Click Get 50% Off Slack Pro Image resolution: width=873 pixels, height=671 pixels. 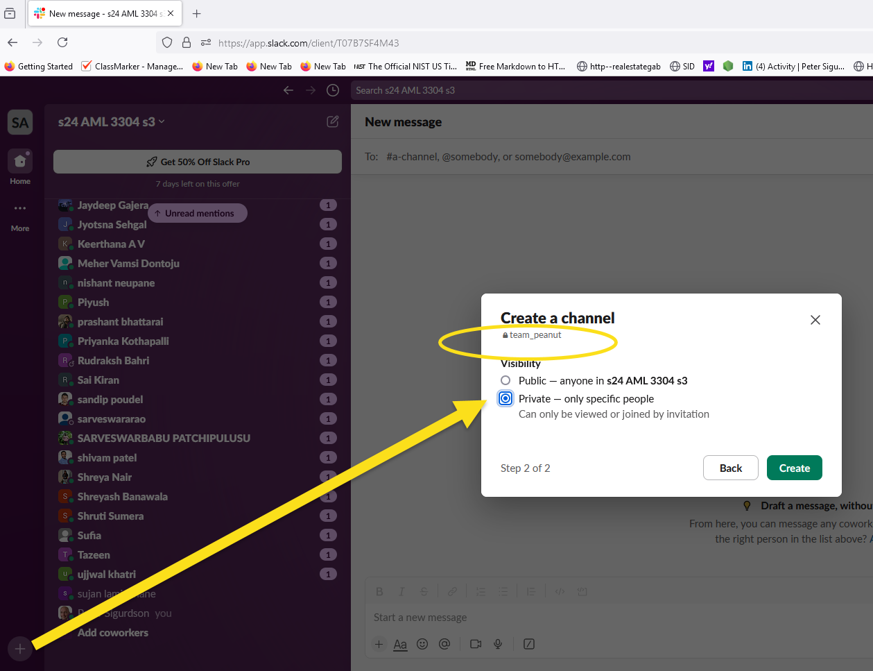[198, 162]
